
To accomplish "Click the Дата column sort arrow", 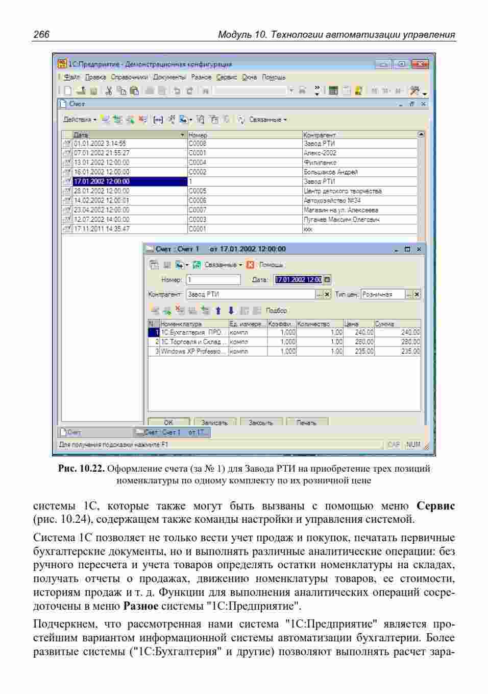I will click(x=183, y=135).
